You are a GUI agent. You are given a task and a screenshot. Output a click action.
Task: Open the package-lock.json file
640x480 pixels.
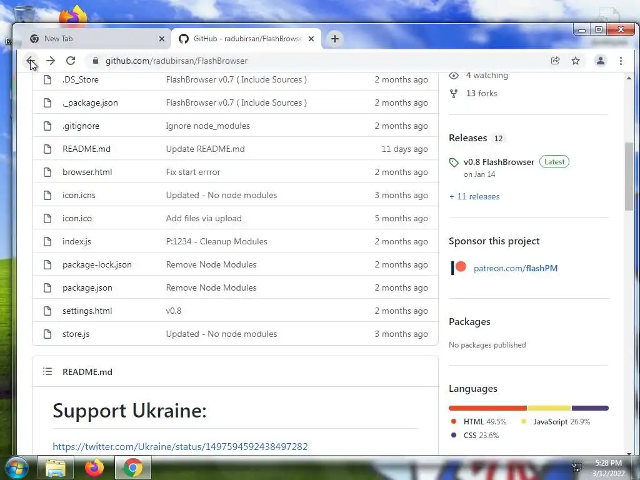[x=97, y=264]
